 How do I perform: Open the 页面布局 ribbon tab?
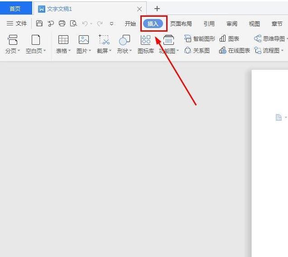[x=181, y=24]
